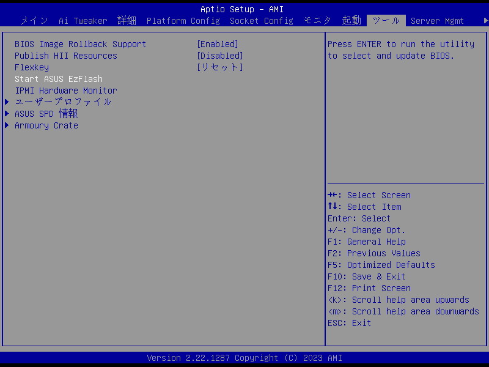Viewport: 489px width, 367px height.
Task: Open the 起動 tab
Action: point(351,21)
